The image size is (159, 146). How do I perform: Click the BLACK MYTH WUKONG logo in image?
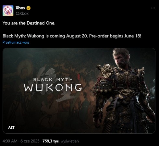coord(53,85)
